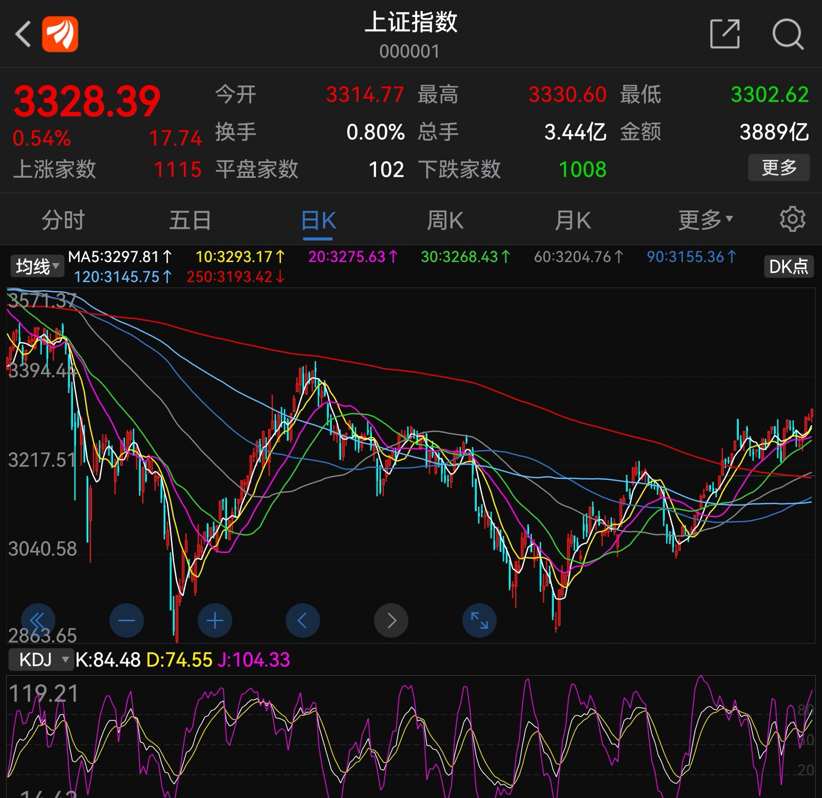Switch to the 分时 tab

[63, 220]
